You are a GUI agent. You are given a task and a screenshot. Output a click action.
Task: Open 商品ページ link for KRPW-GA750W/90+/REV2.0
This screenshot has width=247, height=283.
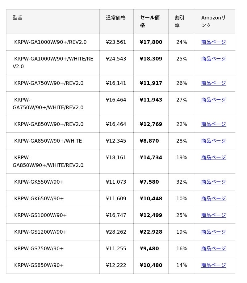[x=214, y=83]
